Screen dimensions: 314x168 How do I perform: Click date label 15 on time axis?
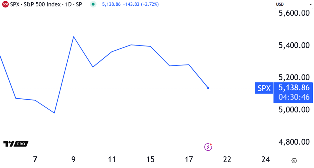pos(150,159)
